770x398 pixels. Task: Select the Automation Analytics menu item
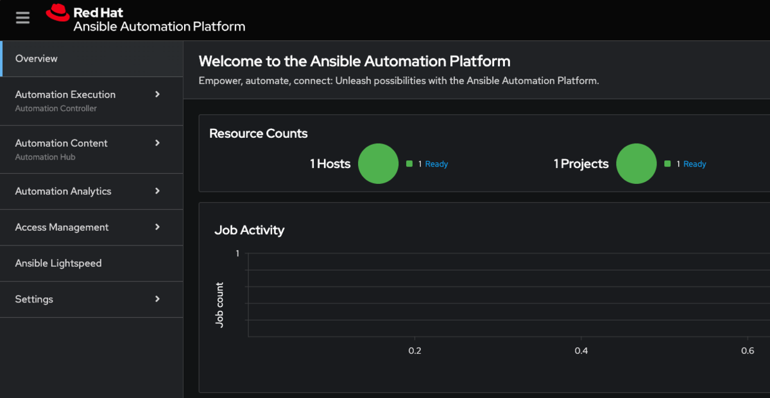[92, 191]
